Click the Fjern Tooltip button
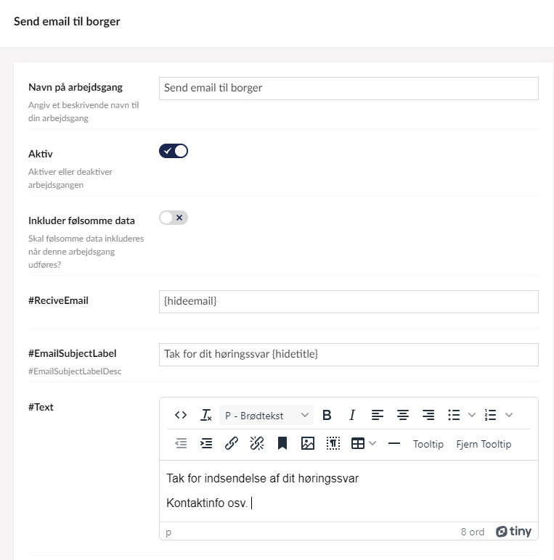 click(484, 444)
